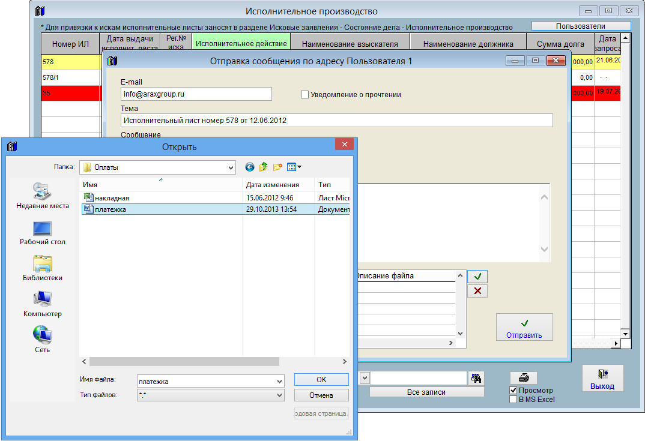This screenshot has width=645, height=441.
Task: Click the E-mail address field
Action: (x=196, y=94)
